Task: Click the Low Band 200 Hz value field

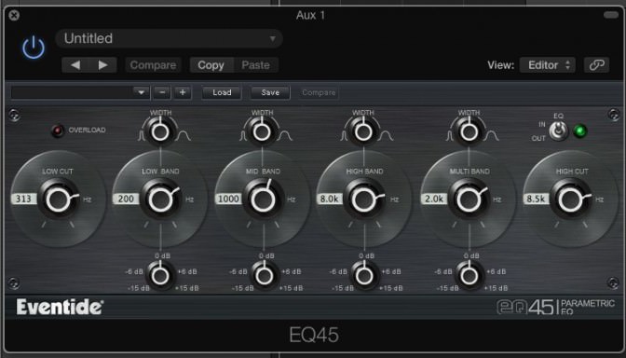Action: [126, 199]
